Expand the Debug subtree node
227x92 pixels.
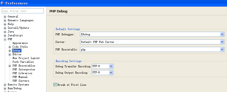tap(10, 51)
